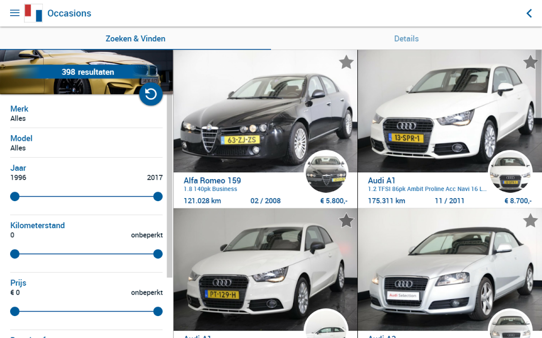Open the Model filter selection
542x338 pixels.
86,143
